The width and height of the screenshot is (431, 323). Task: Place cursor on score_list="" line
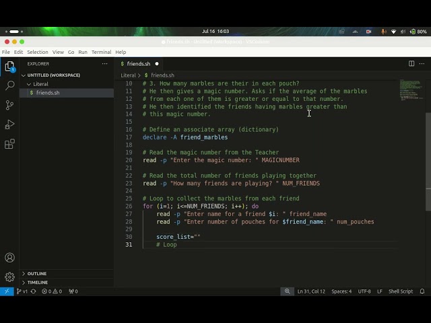coord(178,237)
